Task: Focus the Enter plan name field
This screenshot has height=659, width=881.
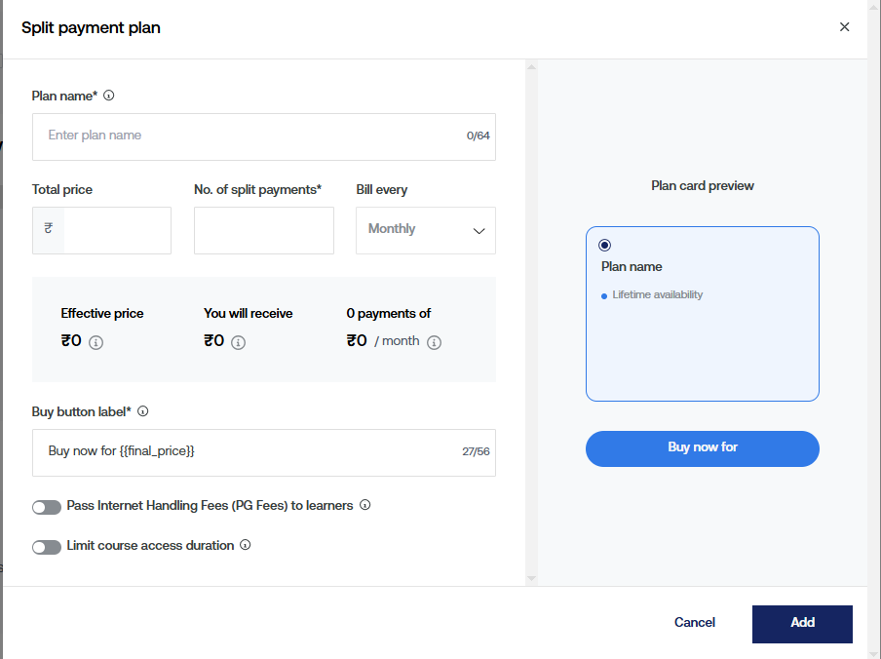Action: coord(253,136)
